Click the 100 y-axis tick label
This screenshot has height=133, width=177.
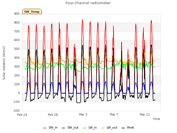pos(17,84)
